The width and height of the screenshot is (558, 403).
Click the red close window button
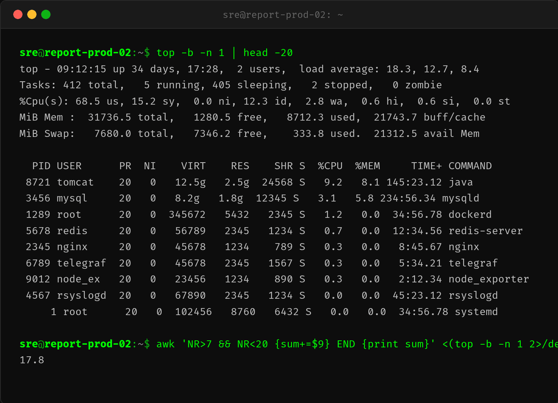(x=18, y=14)
